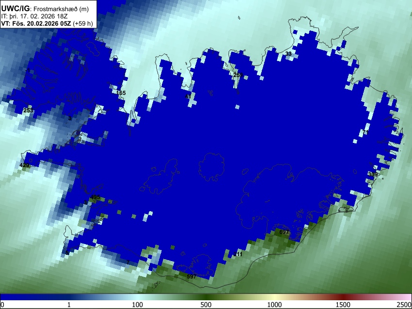Click the map value 165
This screenshot has width=412, height=309.
[121, 93]
